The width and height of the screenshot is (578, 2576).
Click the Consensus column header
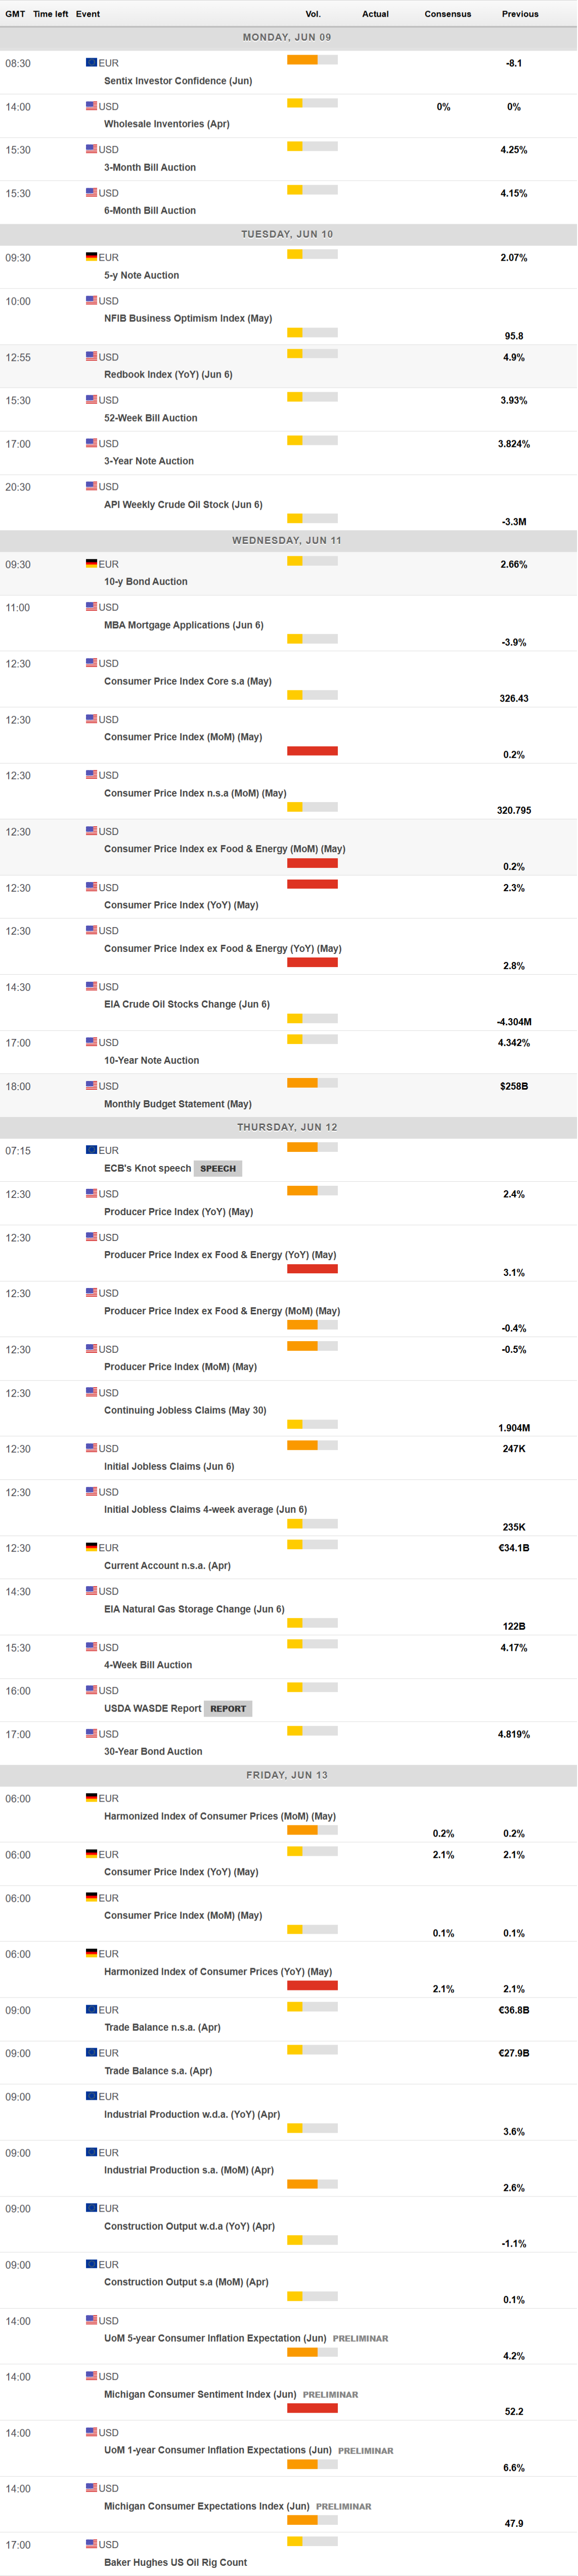point(447,14)
